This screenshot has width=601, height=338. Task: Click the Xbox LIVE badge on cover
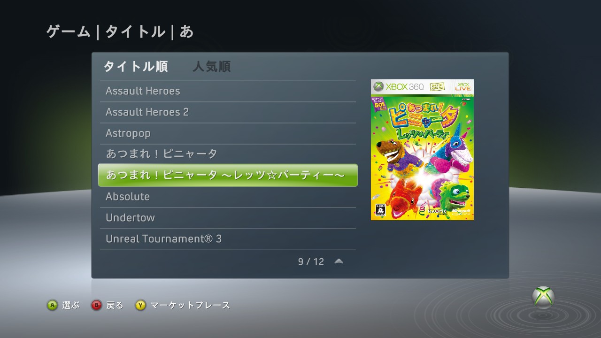[x=463, y=86]
